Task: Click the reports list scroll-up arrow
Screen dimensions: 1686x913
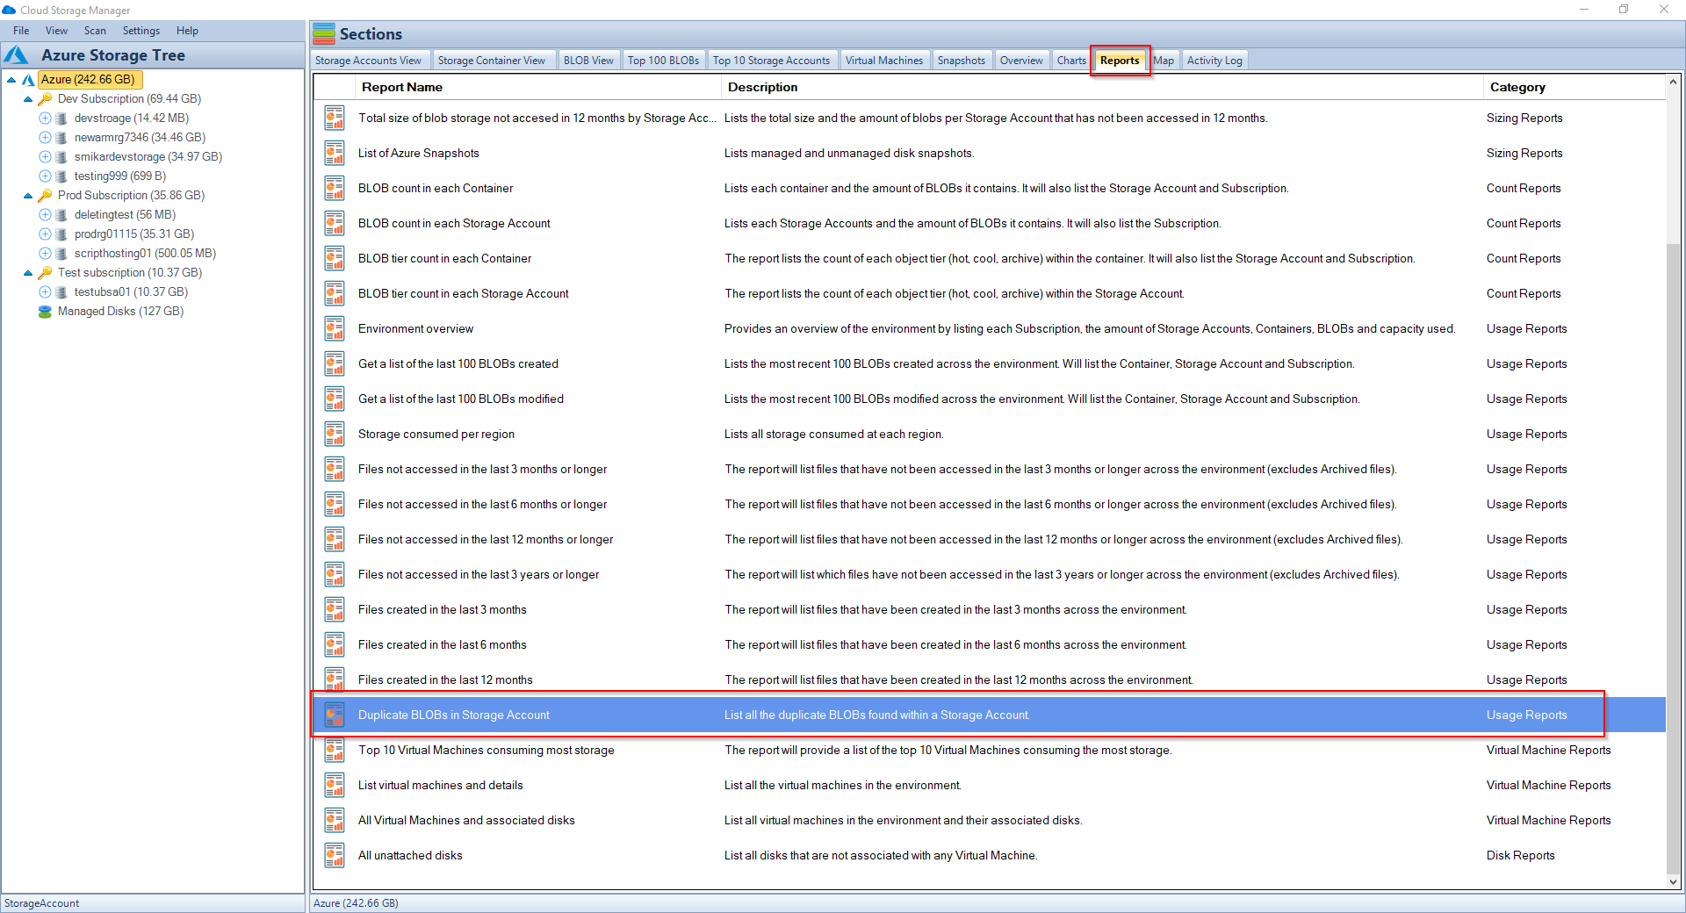Action: pyautogui.click(x=1673, y=83)
